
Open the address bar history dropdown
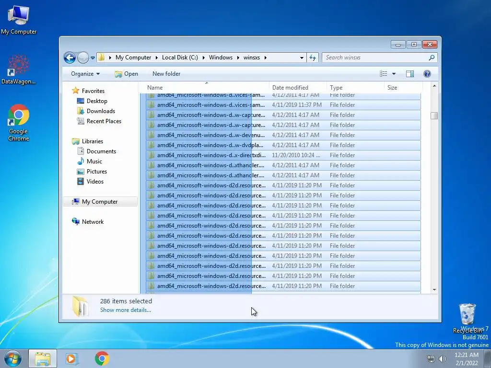pyautogui.click(x=302, y=57)
